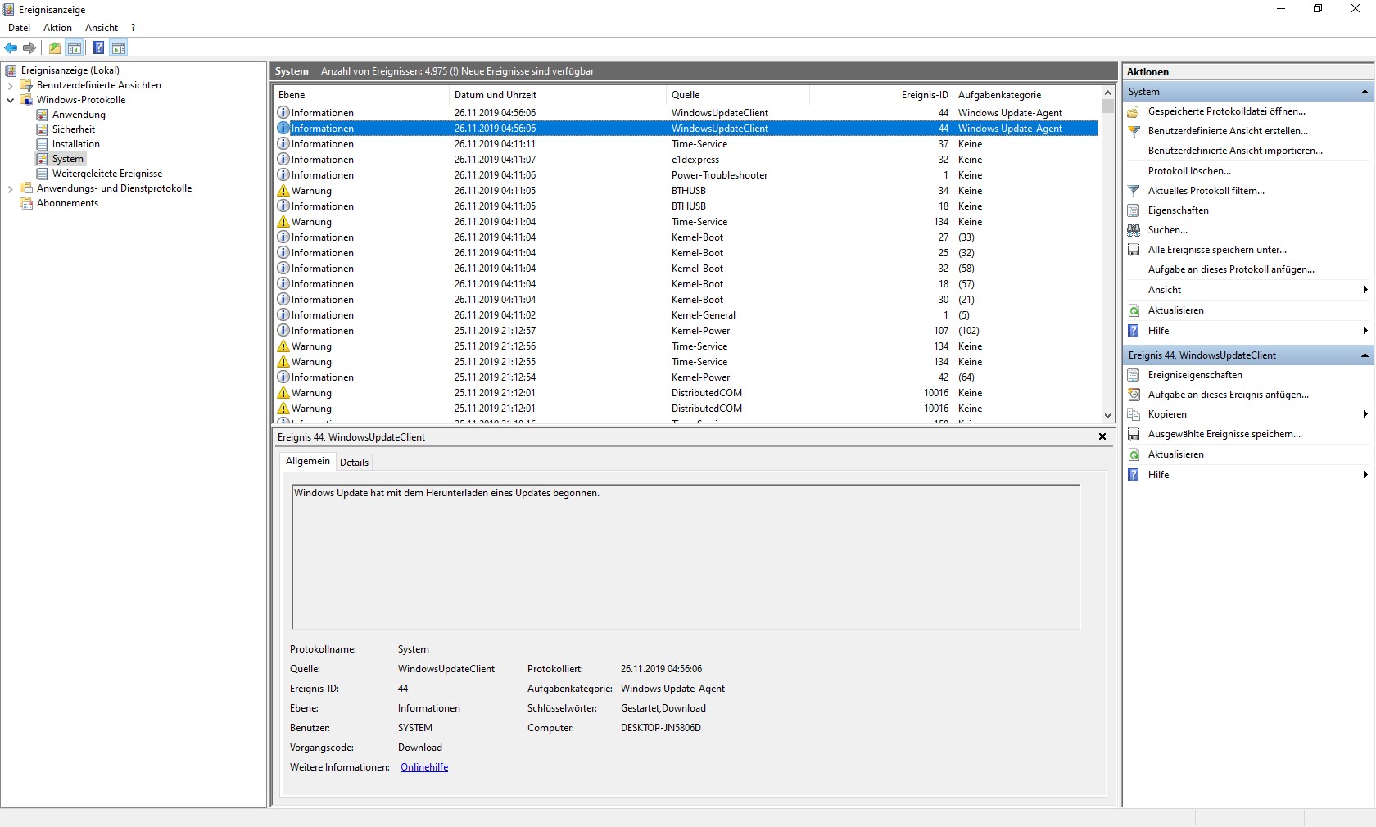
Task: Open the Hilfe submenu arrow under Ereignis 44 actions
Action: (x=1365, y=475)
